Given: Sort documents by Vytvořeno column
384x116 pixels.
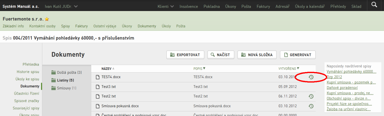Looking at the screenshot, I should coord(289,69).
